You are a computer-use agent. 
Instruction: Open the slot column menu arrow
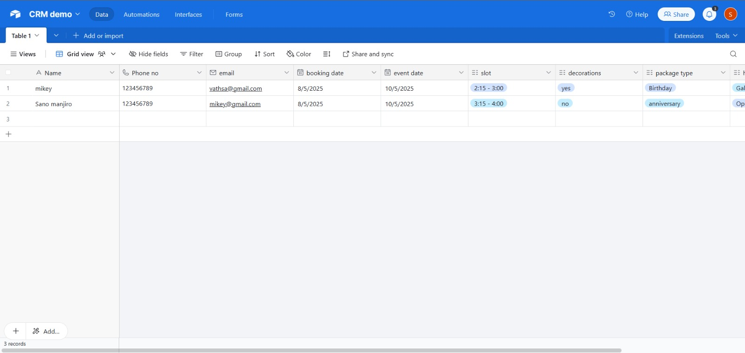(549, 73)
